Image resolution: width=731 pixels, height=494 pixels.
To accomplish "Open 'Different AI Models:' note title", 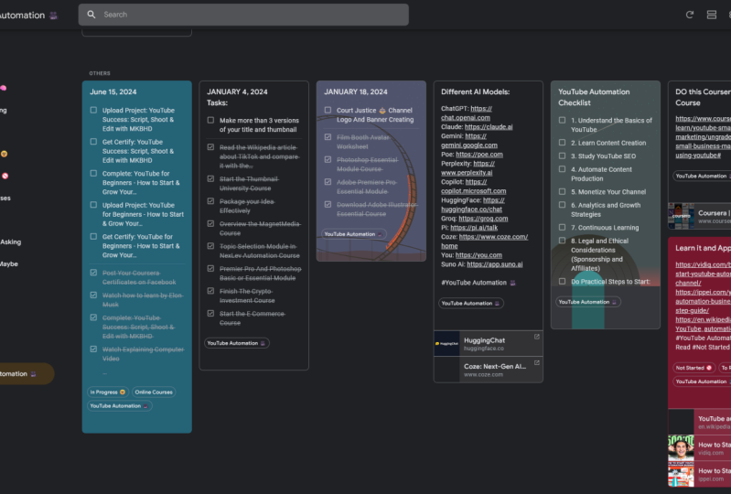I will tap(475, 91).
